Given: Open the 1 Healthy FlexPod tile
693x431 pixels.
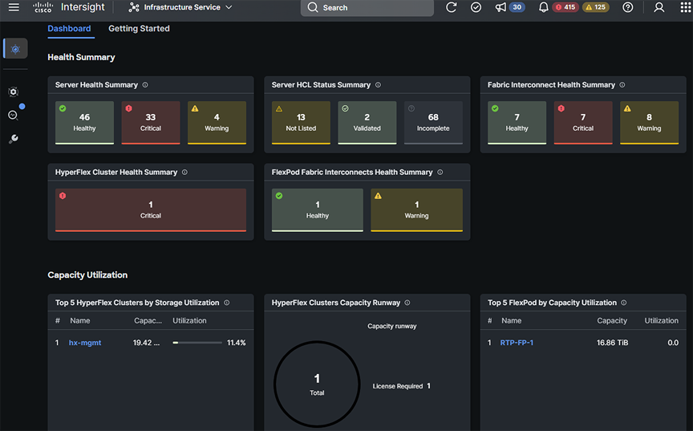Looking at the screenshot, I should click(318, 210).
